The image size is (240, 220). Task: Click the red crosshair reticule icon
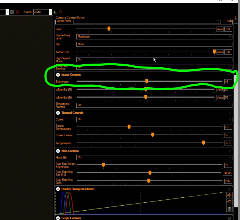click(x=17, y=12)
